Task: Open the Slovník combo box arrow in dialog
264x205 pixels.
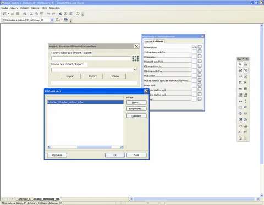Action: point(135,70)
